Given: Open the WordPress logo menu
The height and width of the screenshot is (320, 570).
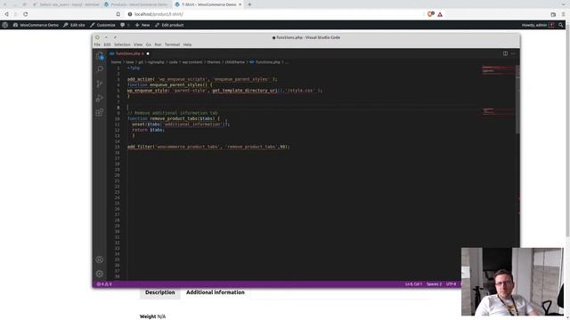Looking at the screenshot, I should point(5,25).
